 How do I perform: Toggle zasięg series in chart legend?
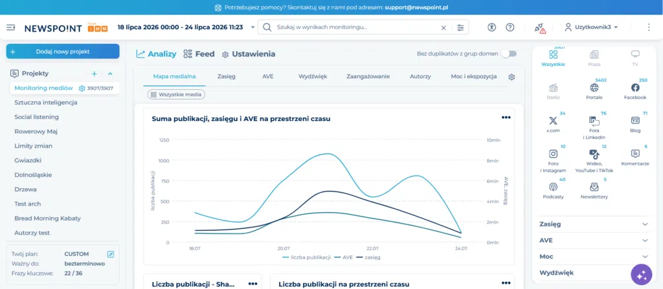[368, 257]
